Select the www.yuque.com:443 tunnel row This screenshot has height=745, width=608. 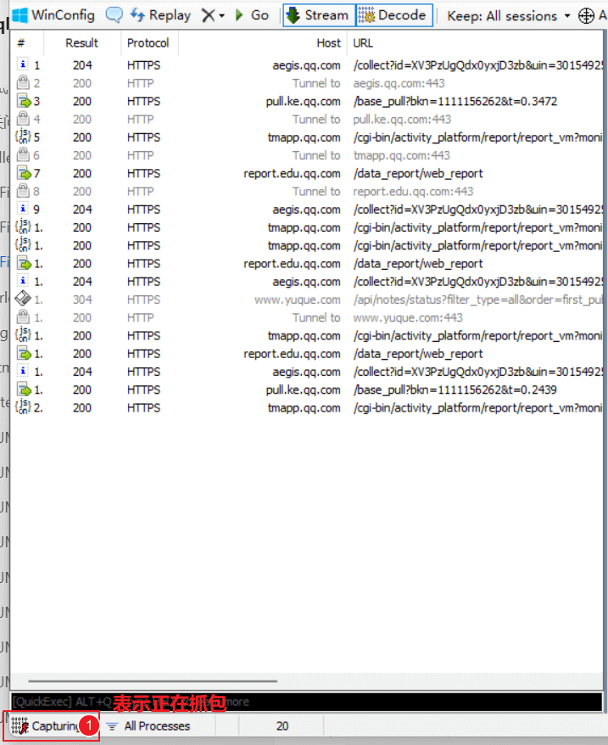(x=306, y=317)
